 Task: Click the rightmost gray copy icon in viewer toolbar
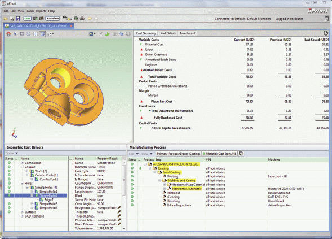click(x=128, y=34)
